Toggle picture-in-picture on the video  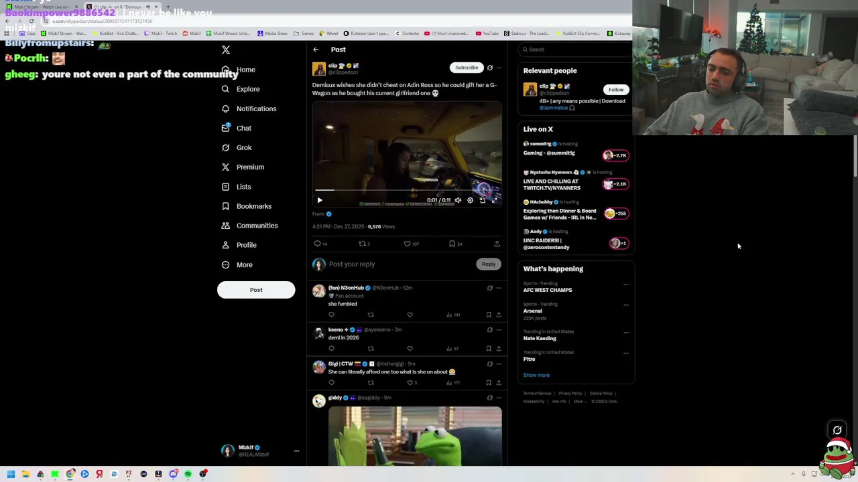[x=482, y=200]
